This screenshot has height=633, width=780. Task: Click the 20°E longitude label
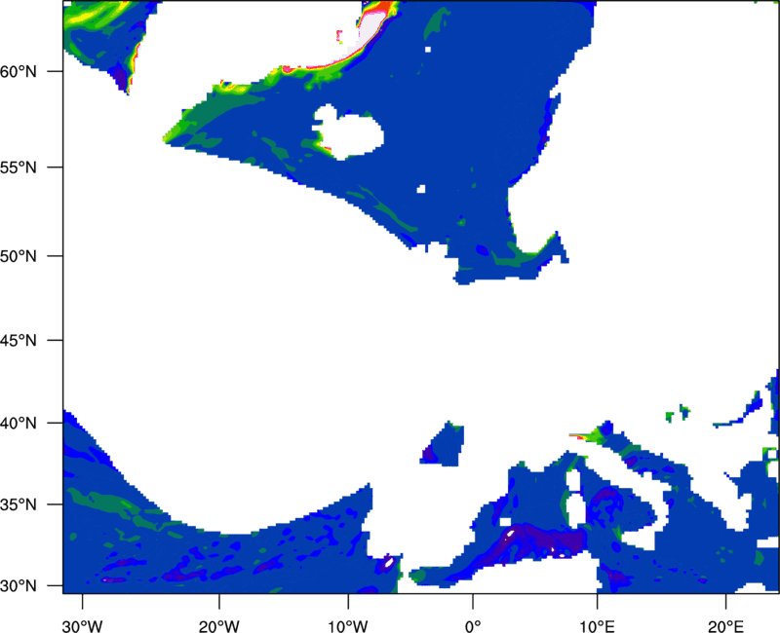[x=725, y=626]
